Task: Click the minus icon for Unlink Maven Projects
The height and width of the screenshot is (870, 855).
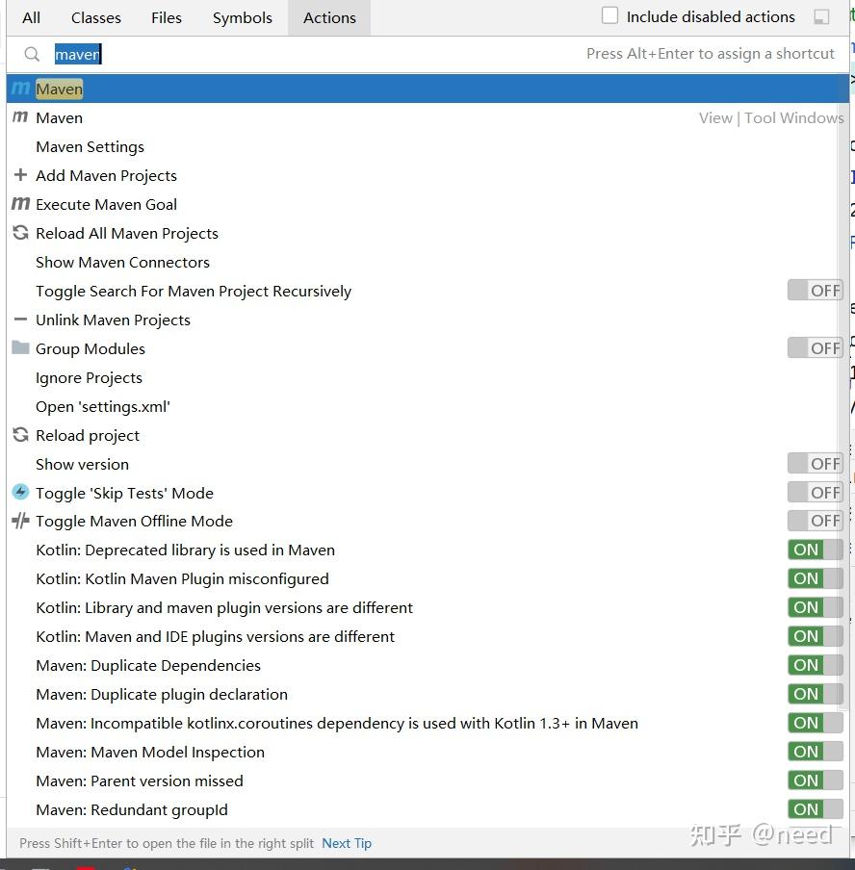Action: [x=20, y=320]
